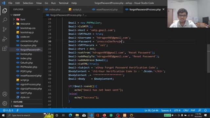This screenshot has width=210, height=118.
Task: Click the port forwarding status bar icon
Action: tap(17, 110)
